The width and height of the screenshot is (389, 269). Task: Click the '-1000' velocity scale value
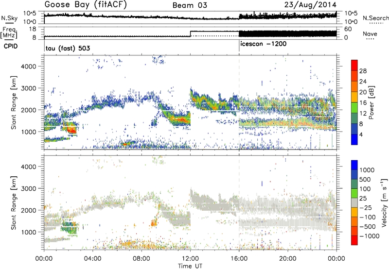(370, 236)
